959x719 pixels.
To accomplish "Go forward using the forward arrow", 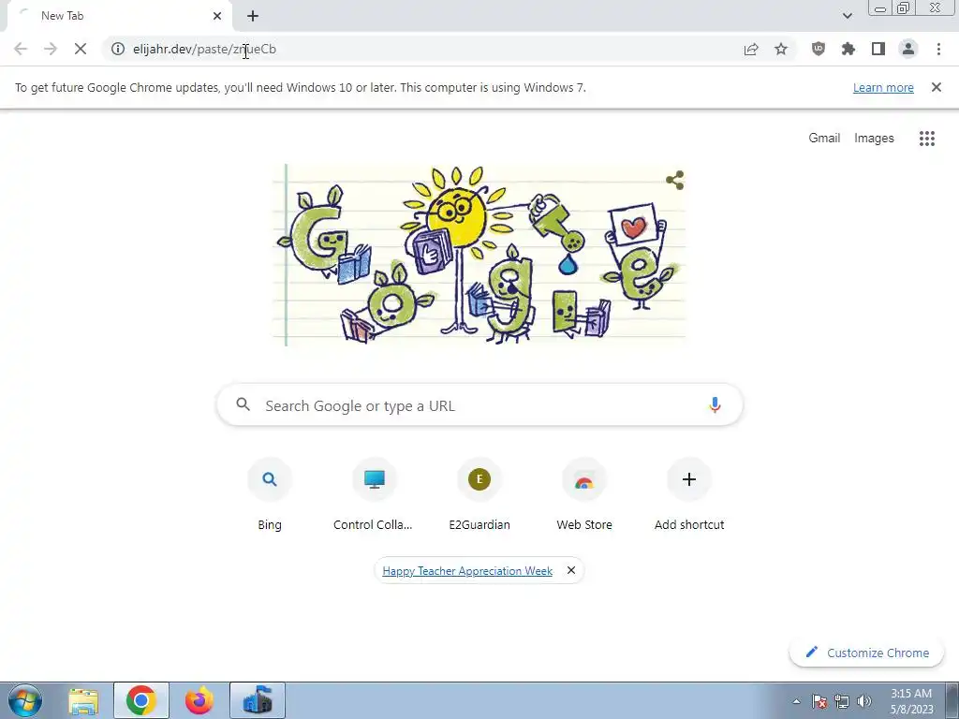I will [51, 49].
